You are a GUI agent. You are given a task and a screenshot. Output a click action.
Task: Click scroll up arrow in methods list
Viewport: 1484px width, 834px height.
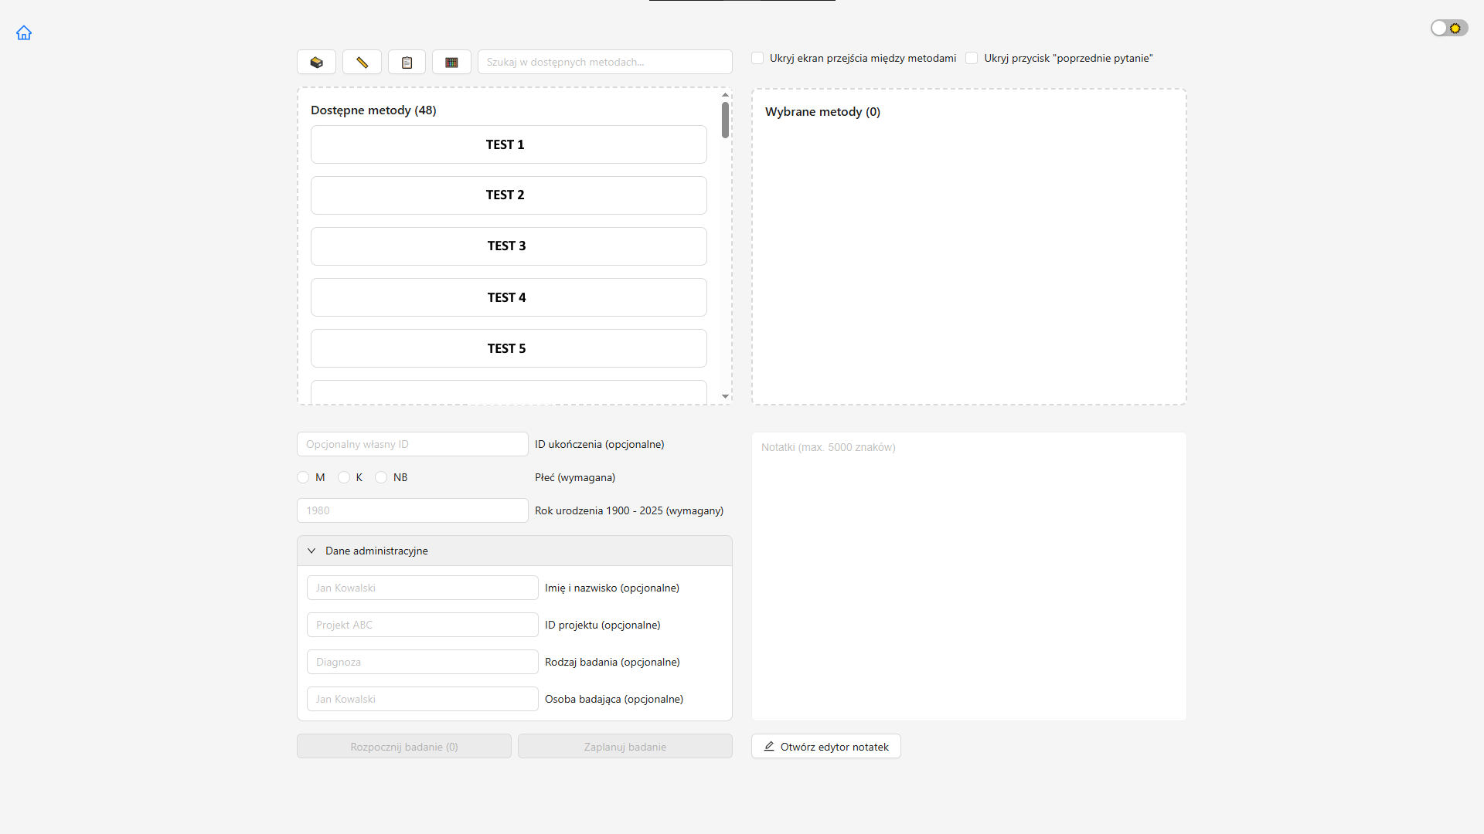click(725, 94)
